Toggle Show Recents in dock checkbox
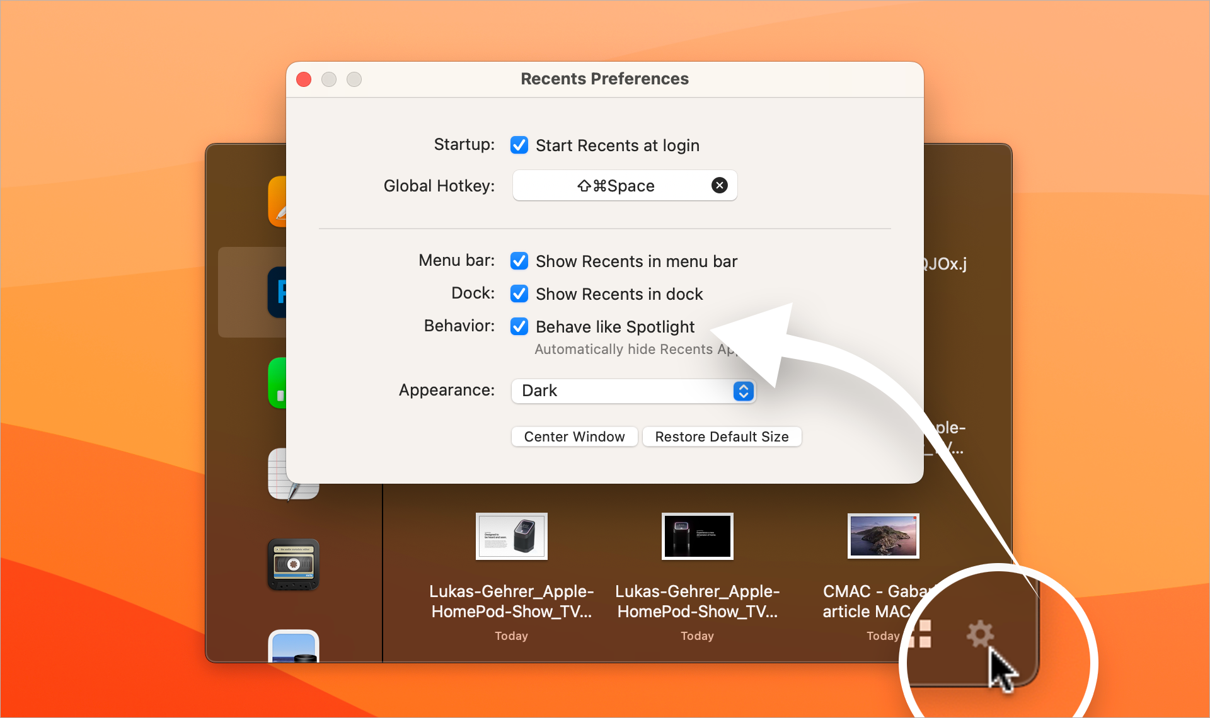1210x718 pixels. pyautogui.click(x=519, y=293)
